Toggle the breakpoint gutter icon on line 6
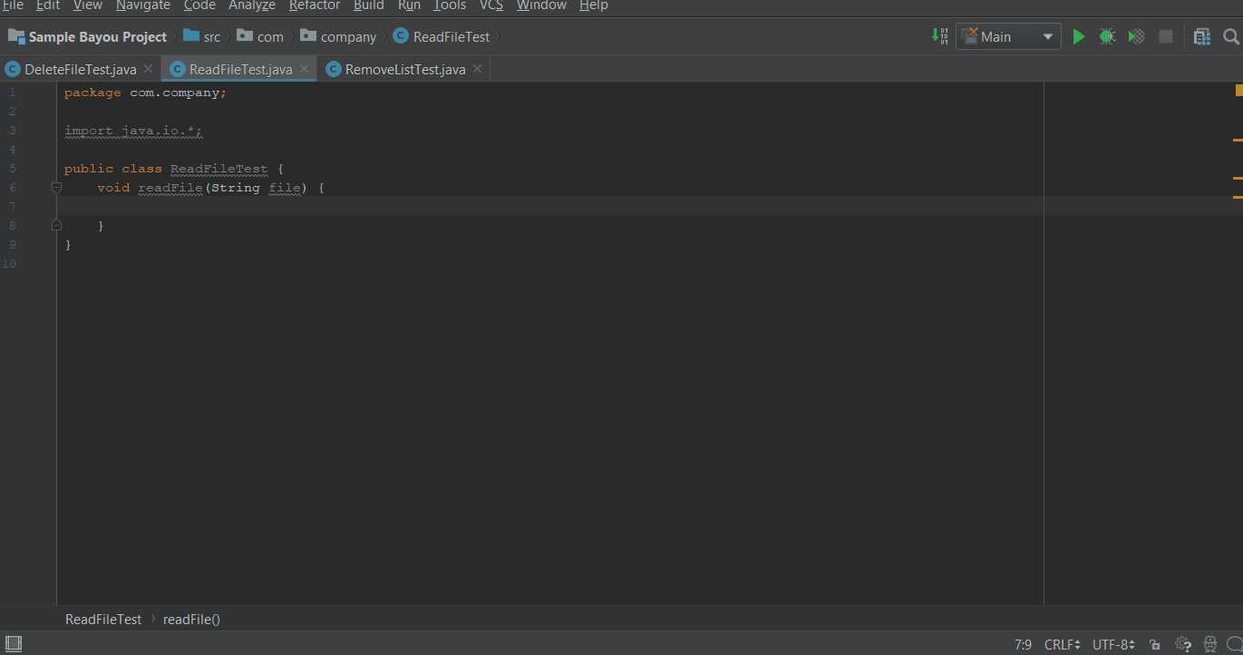Viewport: 1243px width, 655px height. click(56, 187)
